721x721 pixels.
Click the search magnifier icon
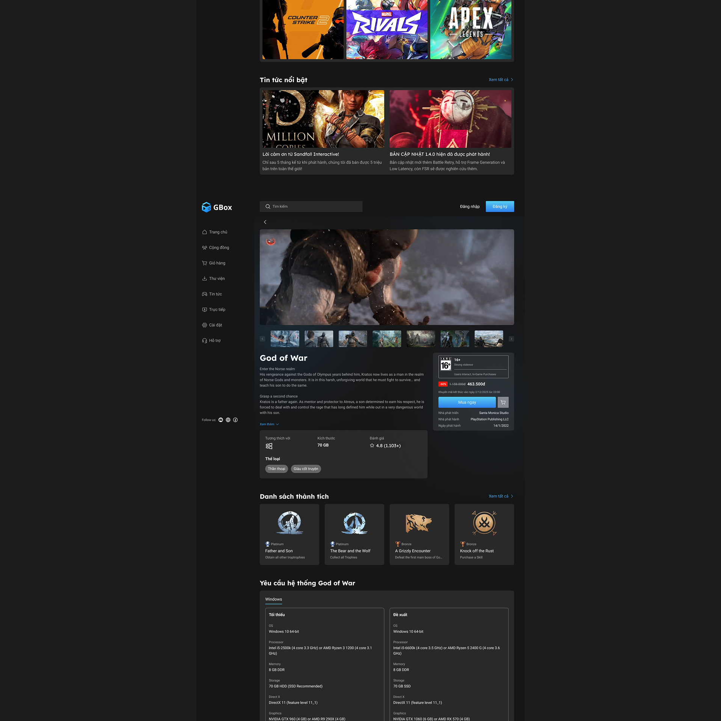pos(268,207)
